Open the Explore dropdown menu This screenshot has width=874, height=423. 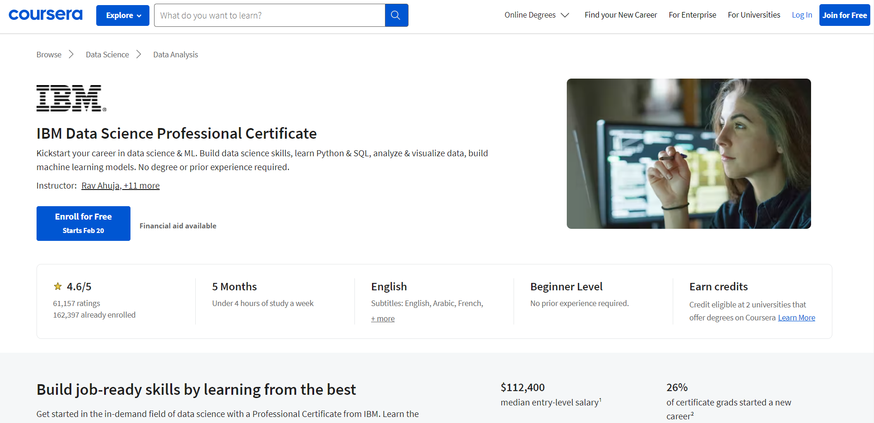pyautogui.click(x=123, y=15)
